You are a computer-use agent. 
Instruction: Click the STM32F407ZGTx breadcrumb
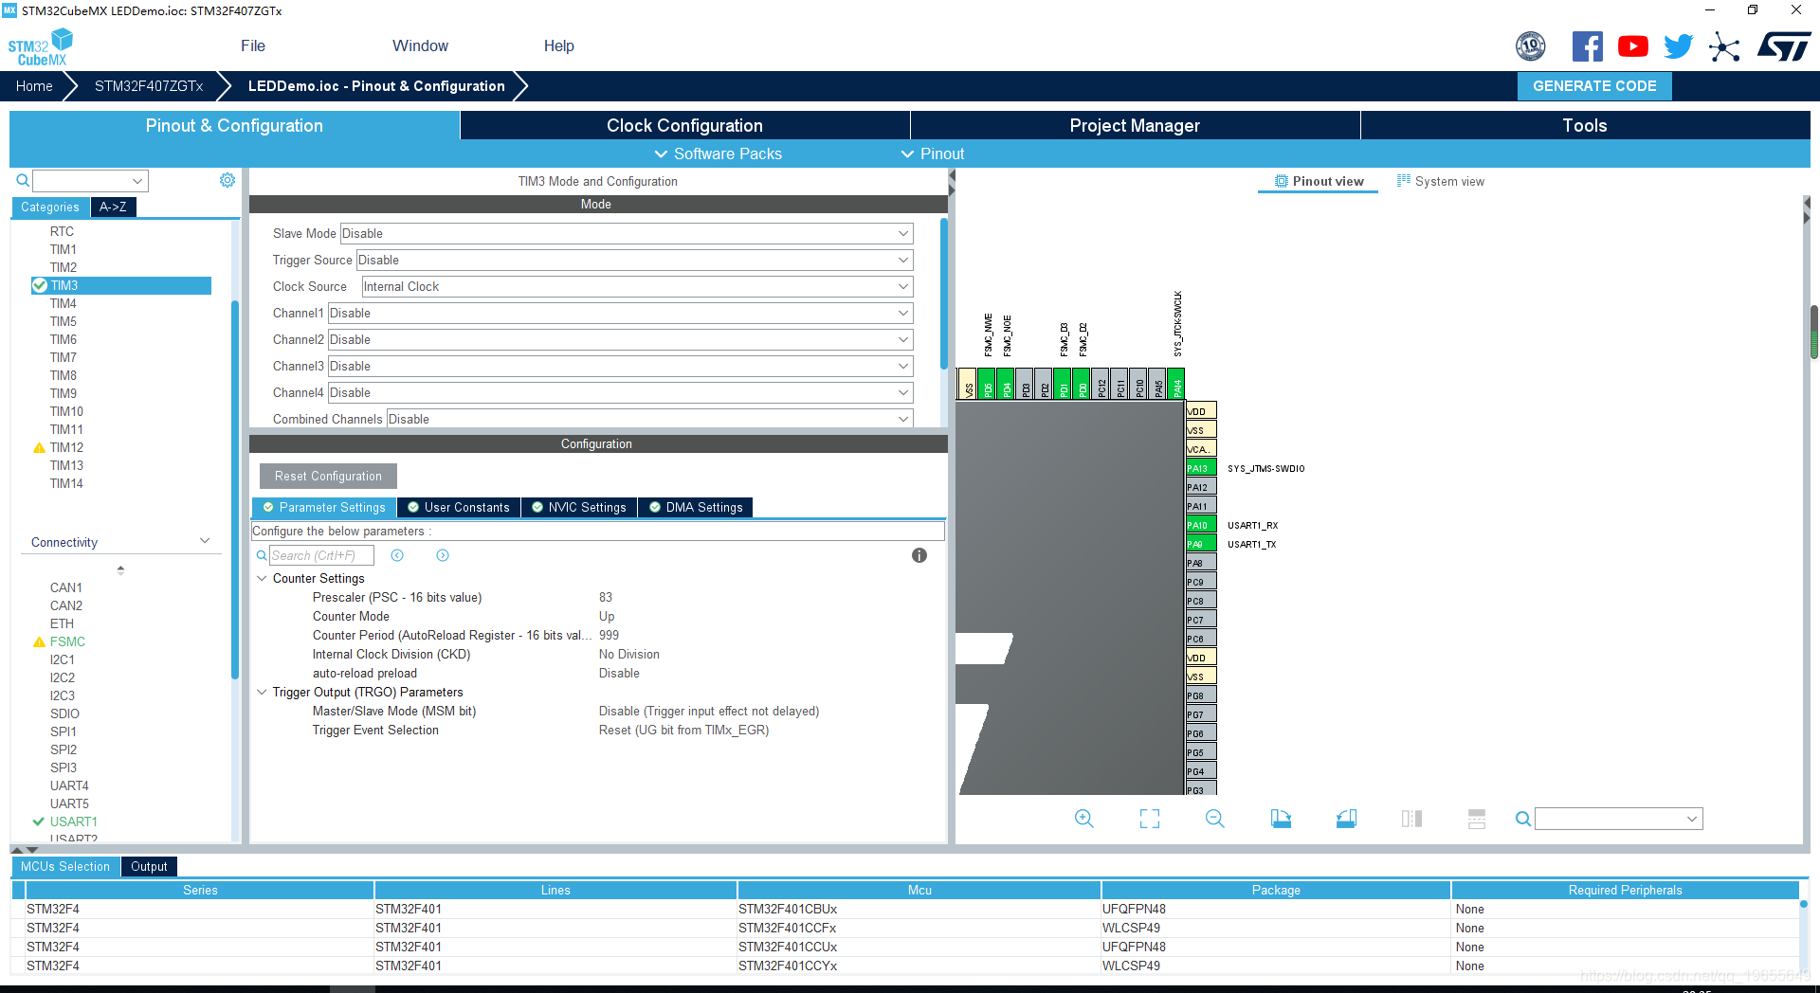149,85
